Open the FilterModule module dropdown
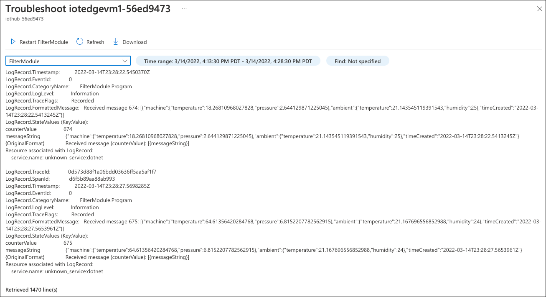 coord(63,61)
